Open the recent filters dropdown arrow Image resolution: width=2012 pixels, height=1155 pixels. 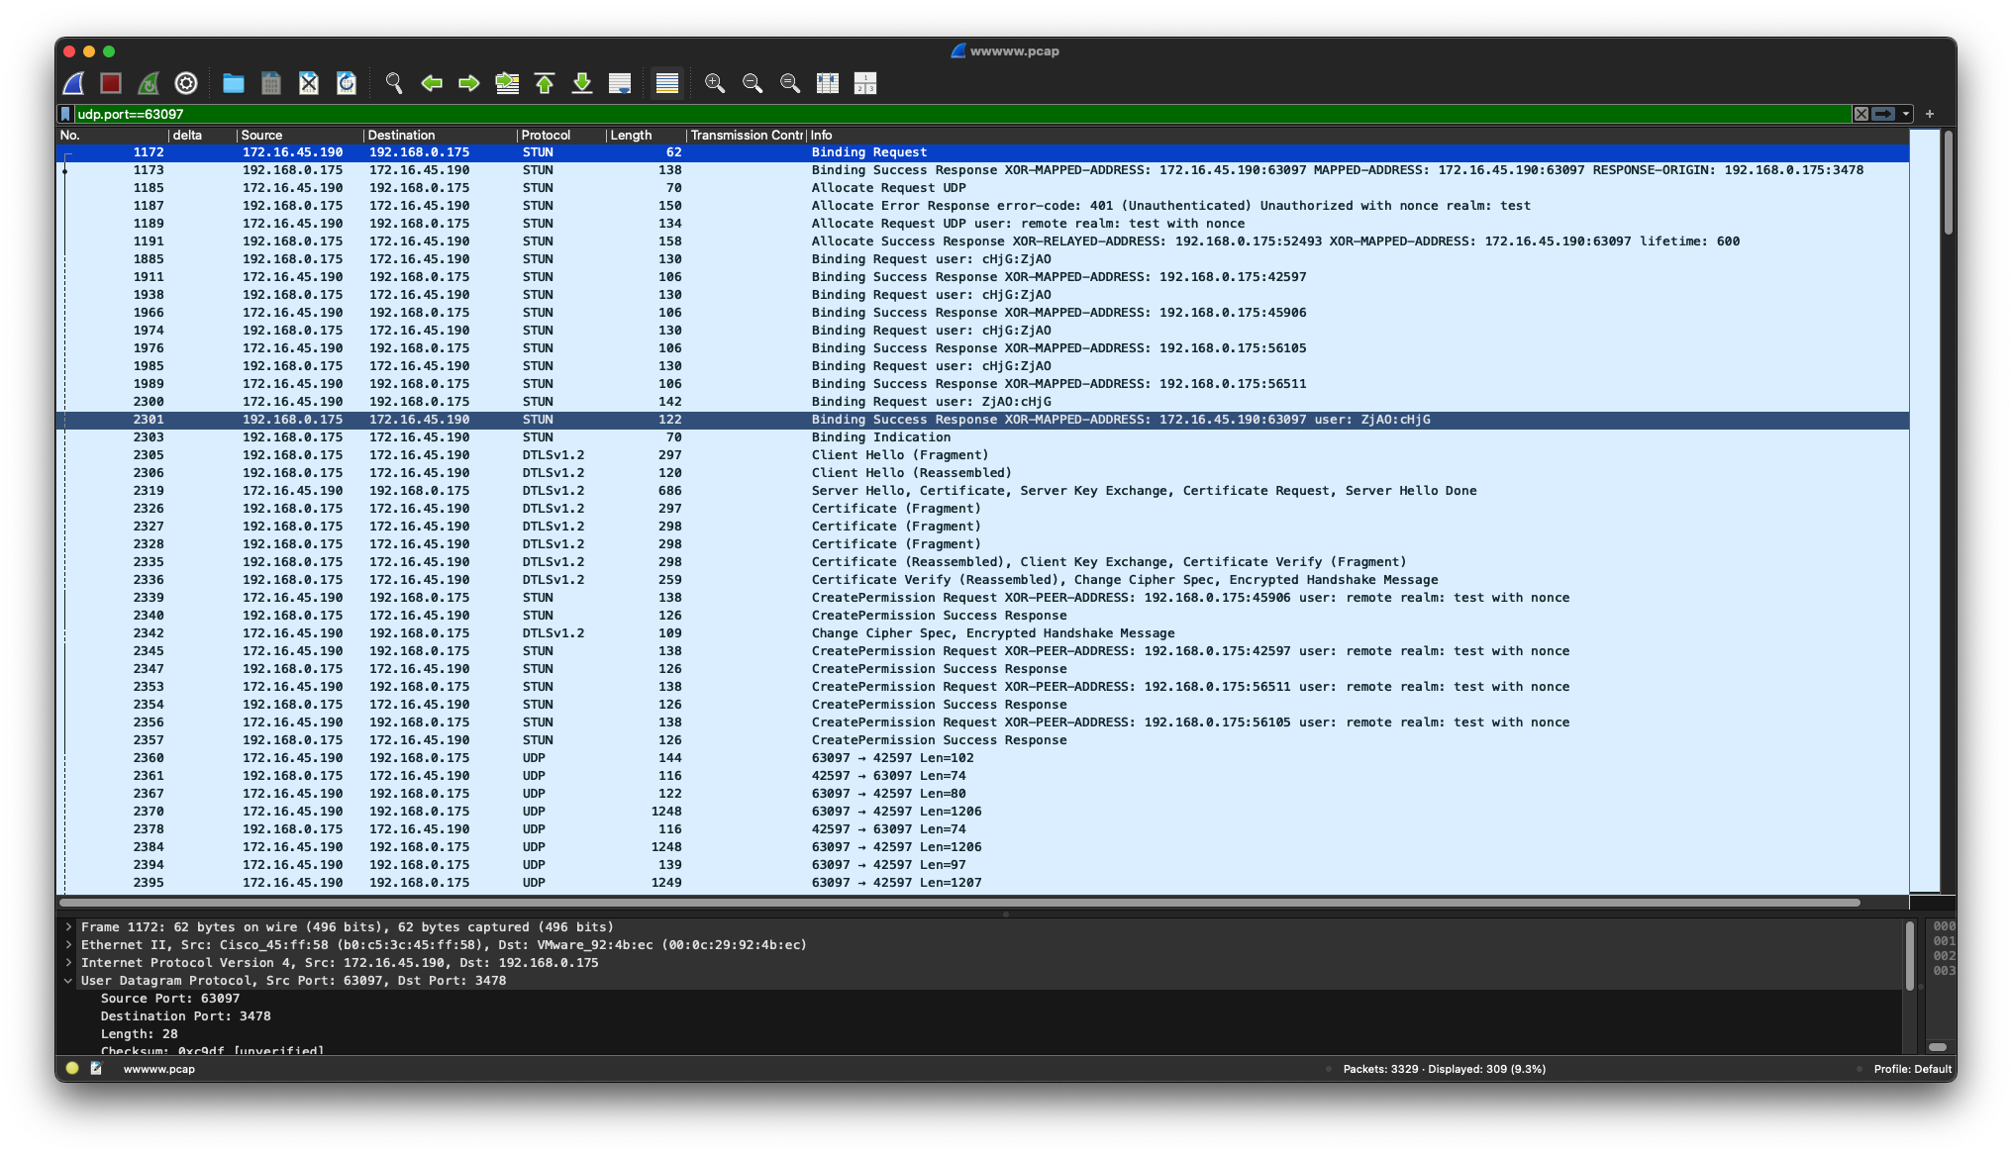pyautogui.click(x=1906, y=114)
